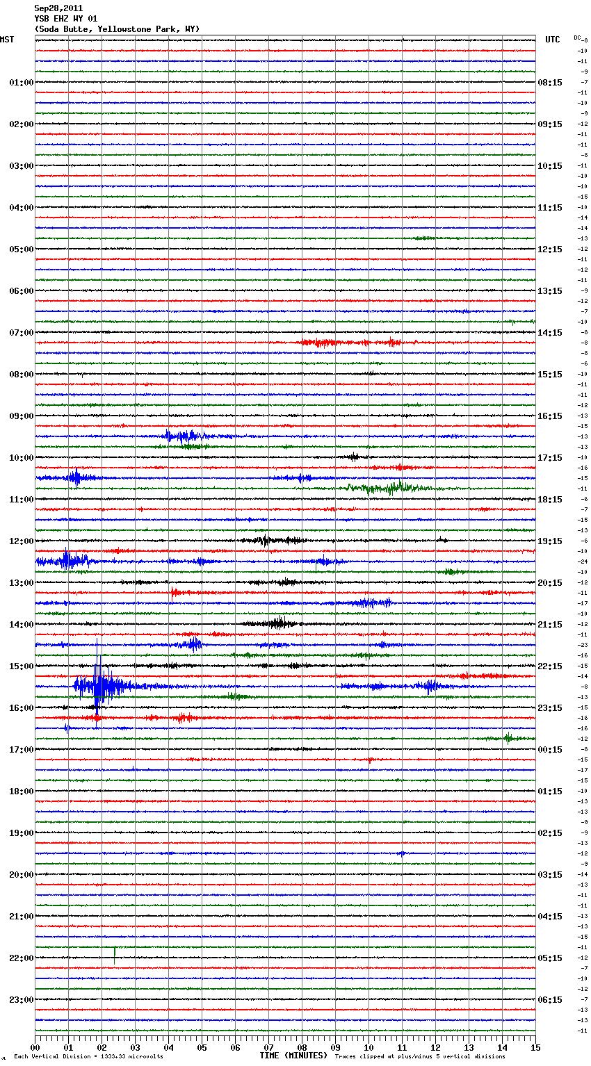Click minute tick label 00 on bottom axis
The width and height of the screenshot is (591, 1066).
35,1047
